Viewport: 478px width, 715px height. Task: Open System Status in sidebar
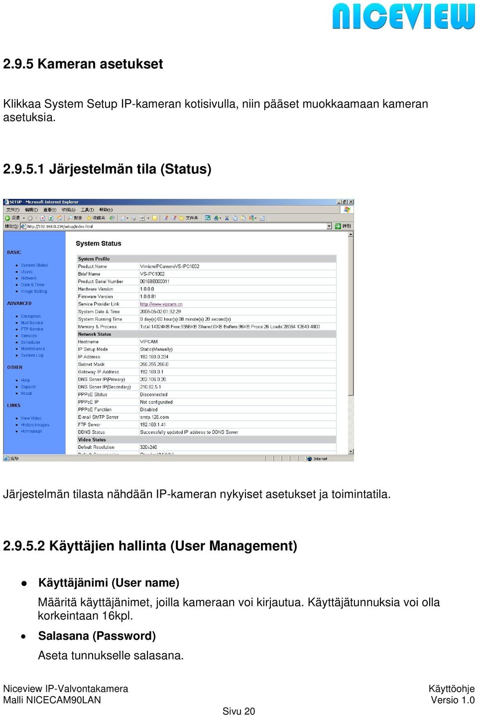pos(34,265)
